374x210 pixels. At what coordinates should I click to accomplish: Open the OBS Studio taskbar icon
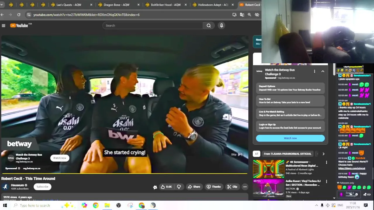(x=119, y=205)
